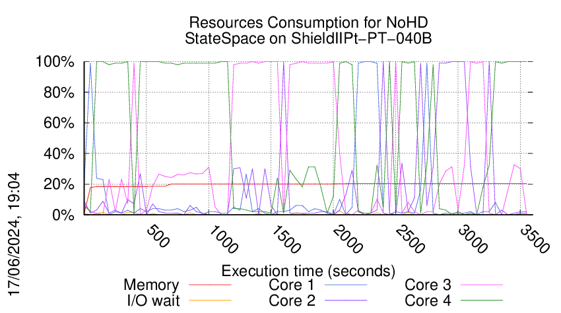
Task: Click the Core 4 legend label
Action: (x=428, y=300)
